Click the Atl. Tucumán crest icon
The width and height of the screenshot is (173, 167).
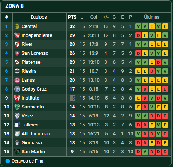17,134
